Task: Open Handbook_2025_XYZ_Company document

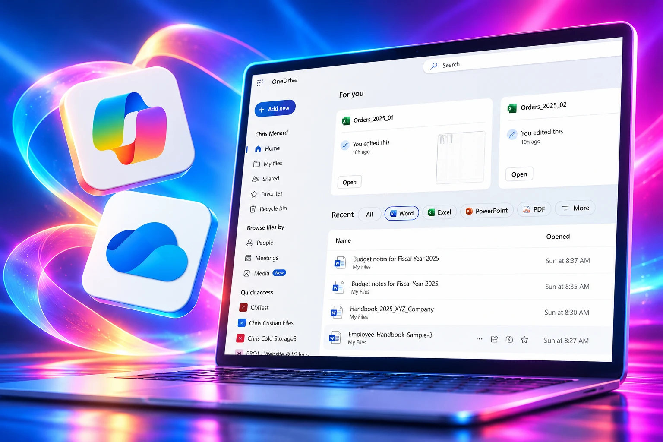Action: [392, 309]
